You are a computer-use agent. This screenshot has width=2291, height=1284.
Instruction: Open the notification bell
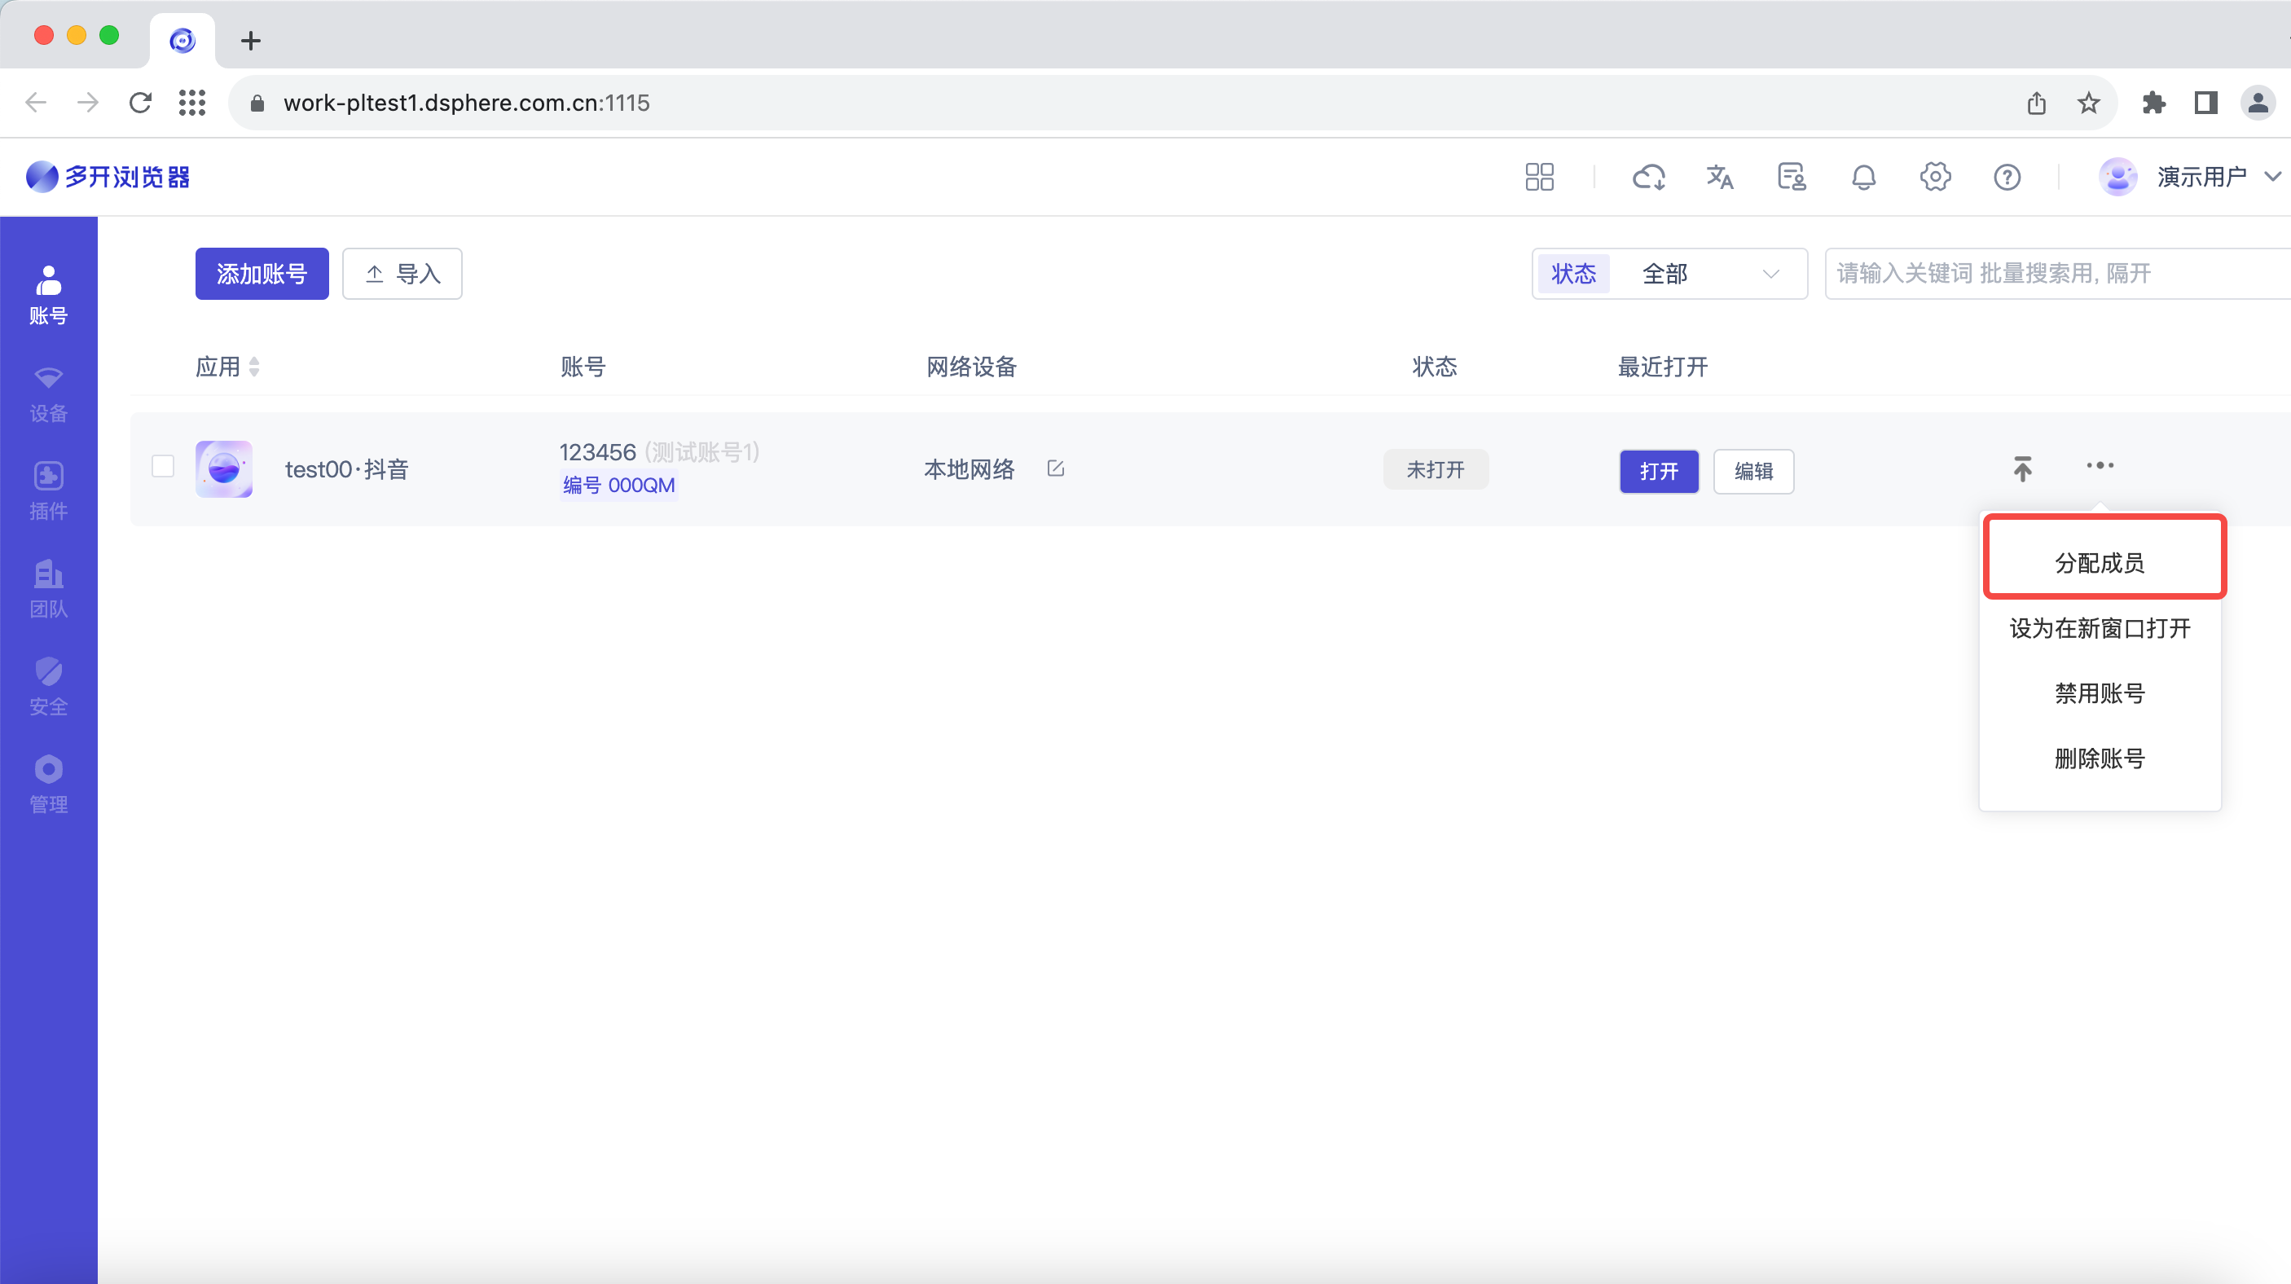tap(1863, 177)
